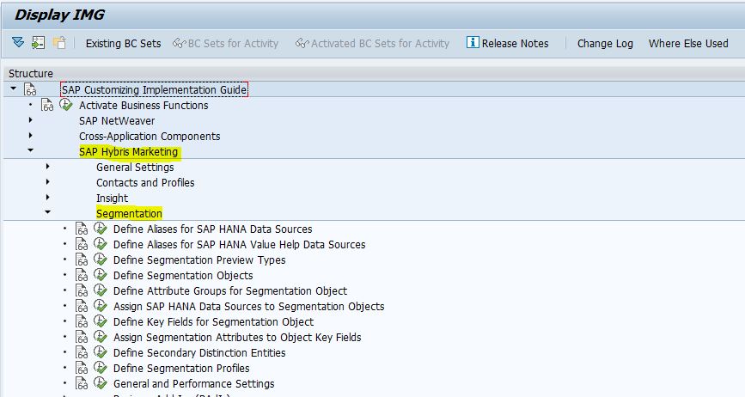The height and width of the screenshot is (397, 745).
Task: Select 'Define Segmentation Preview Types' text
Action: [199, 260]
